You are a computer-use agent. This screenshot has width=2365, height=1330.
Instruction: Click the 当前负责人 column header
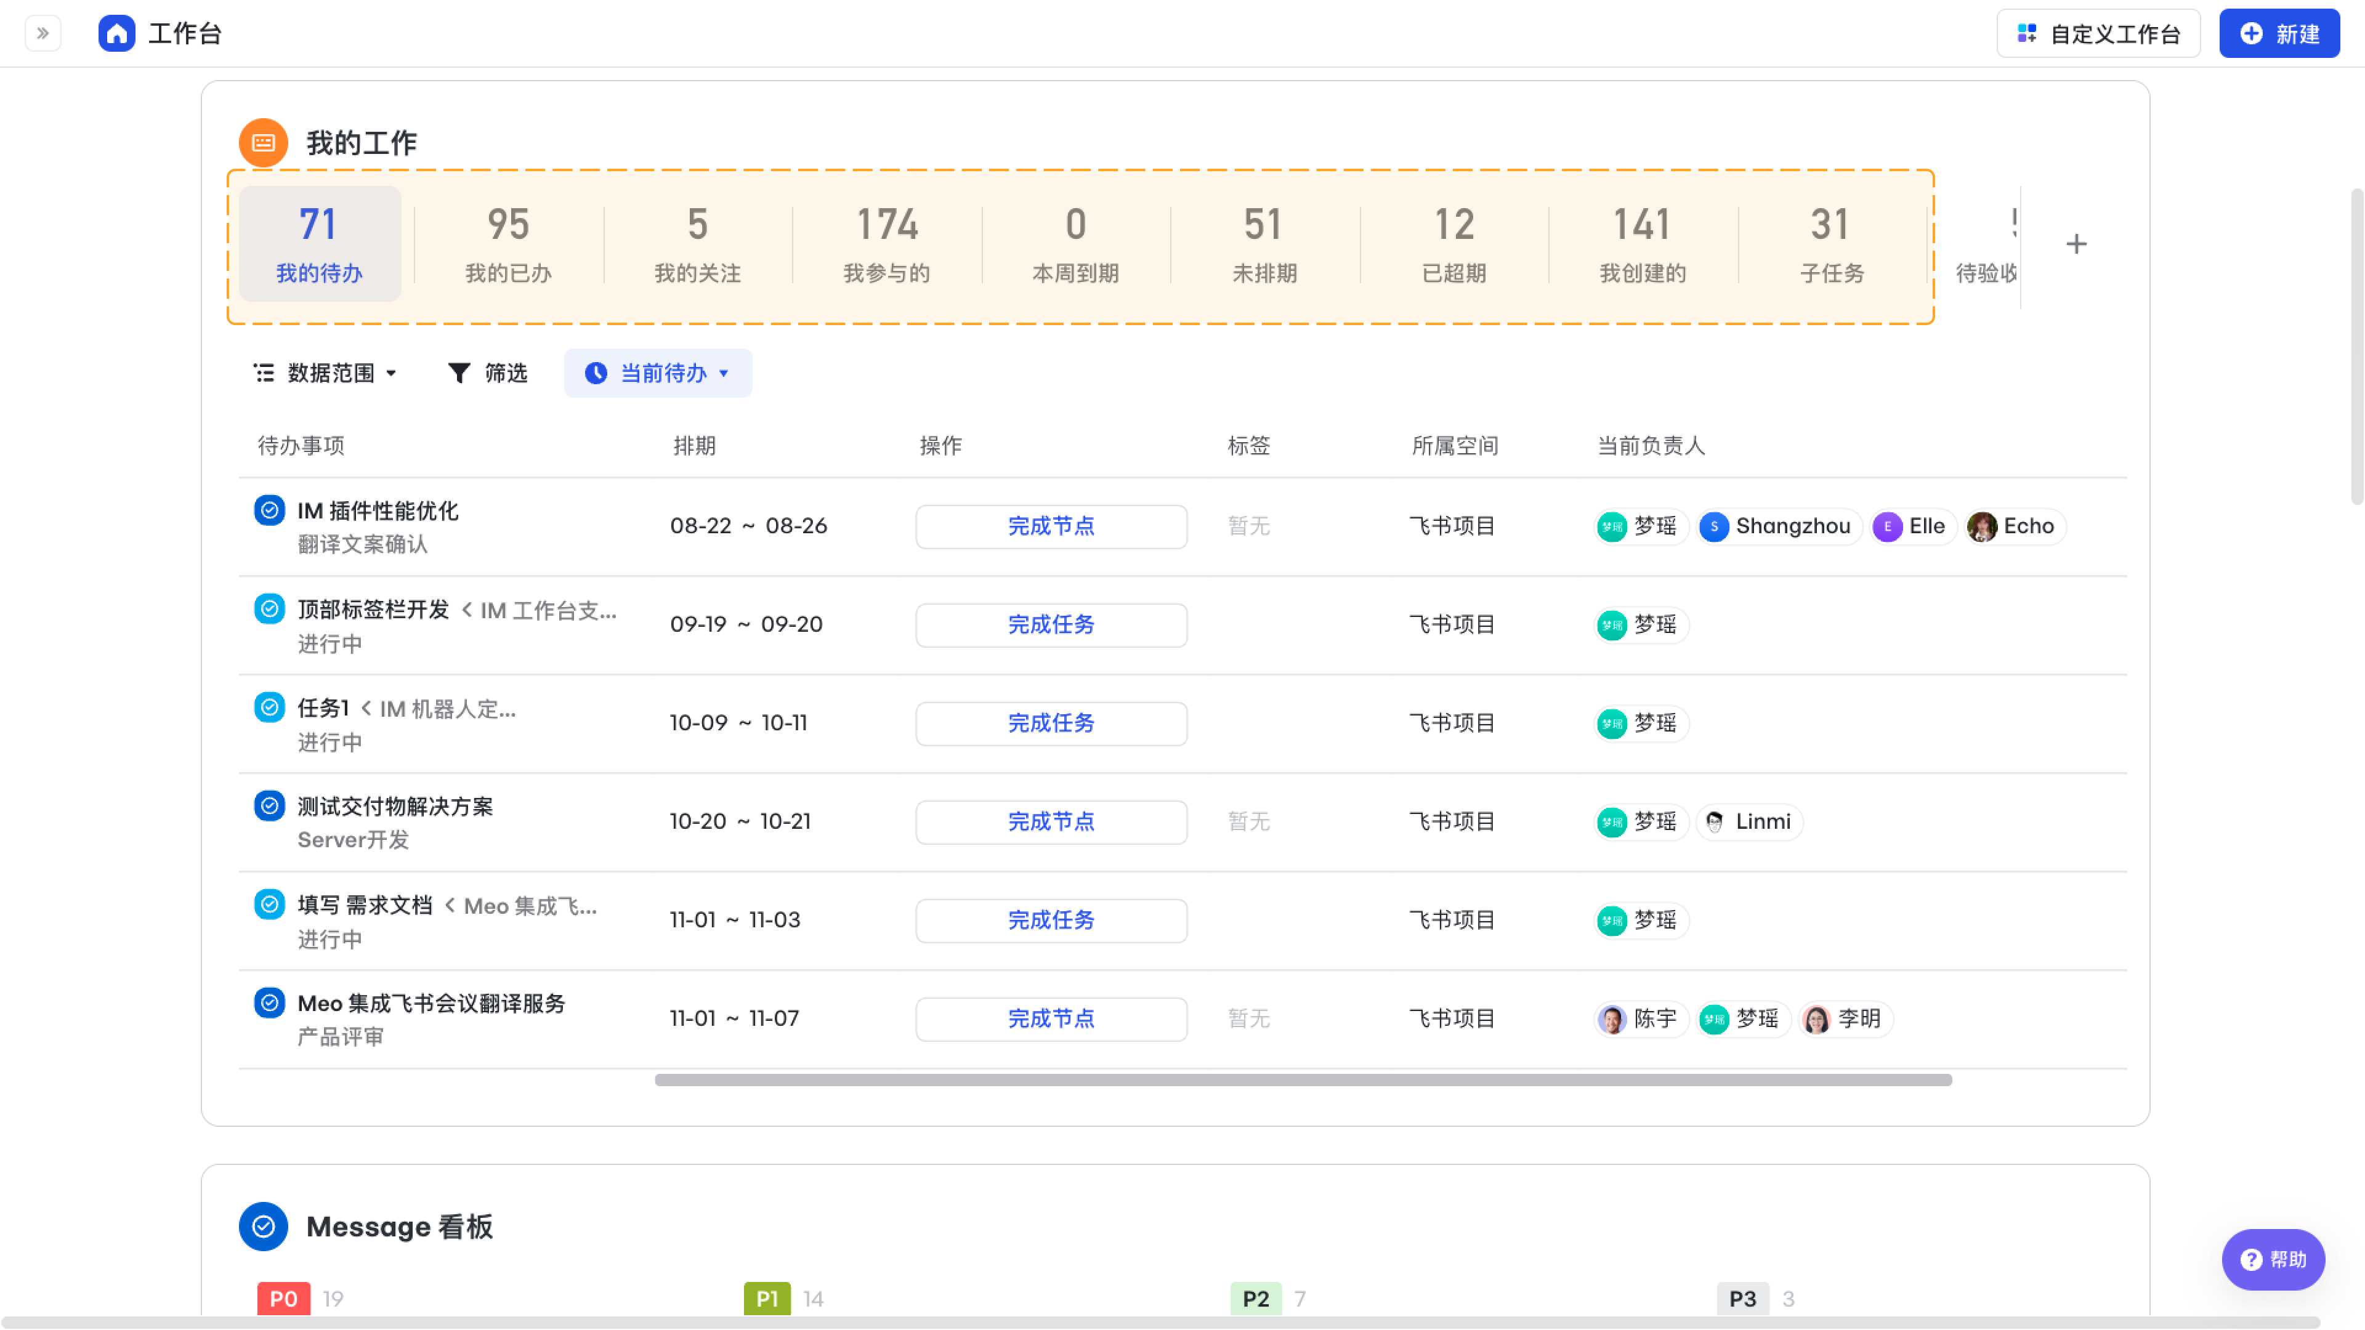(x=1652, y=446)
